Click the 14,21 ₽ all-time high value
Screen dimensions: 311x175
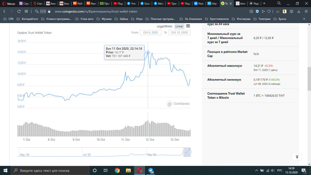tap(258, 66)
